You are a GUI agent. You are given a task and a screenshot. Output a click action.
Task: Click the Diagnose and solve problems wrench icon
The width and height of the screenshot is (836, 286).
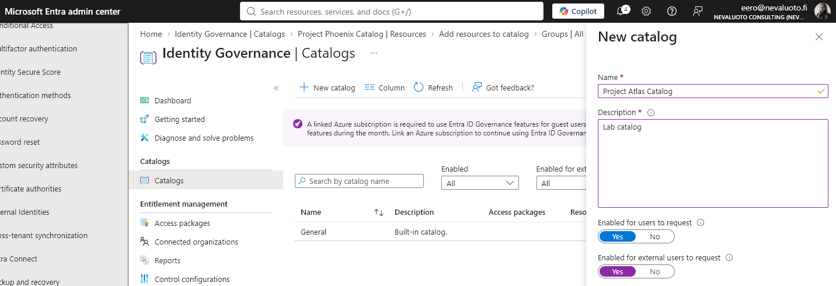pyautogui.click(x=145, y=138)
